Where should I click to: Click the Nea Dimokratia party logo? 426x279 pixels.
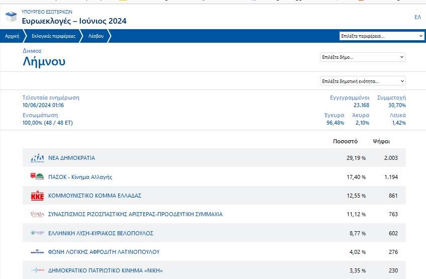pos(37,158)
